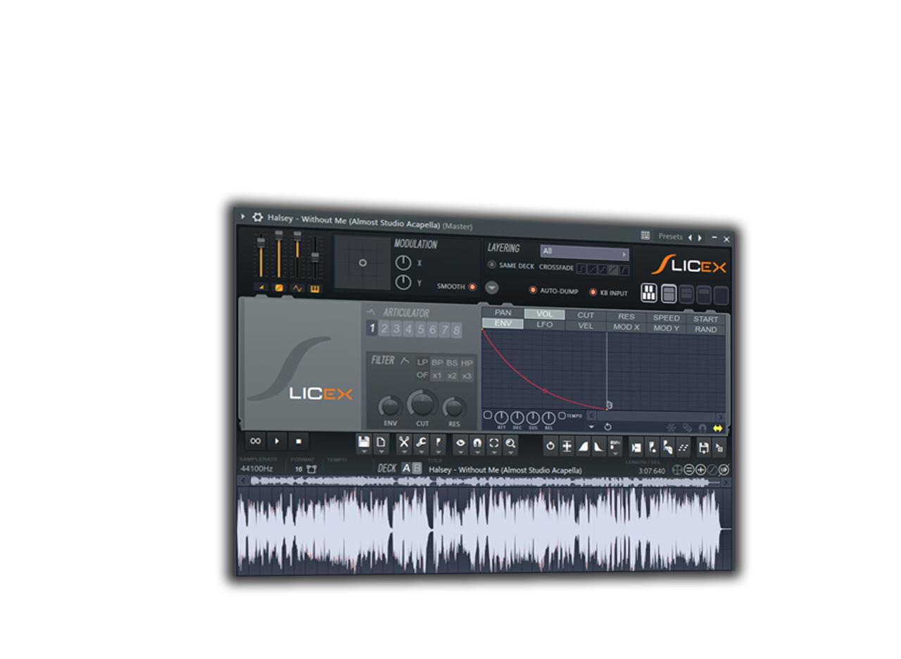901x659 pixels.
Task: Select articulator number 1
Action: [x=372, y=328]
